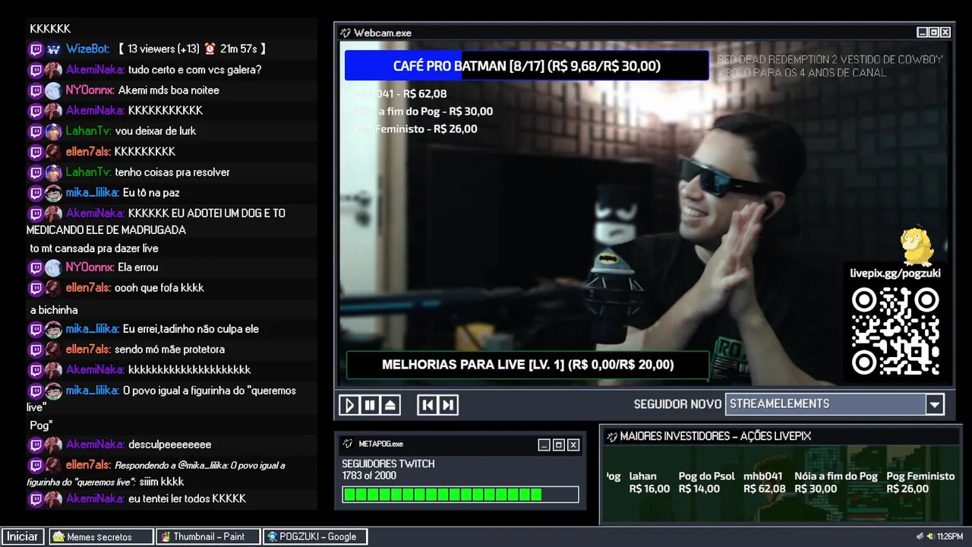The width and height of the screenshot is (972, 547).
Task: Click the CAFÉ PRO BATMAN goal progress bar
Action: click(x=526, y=66)
